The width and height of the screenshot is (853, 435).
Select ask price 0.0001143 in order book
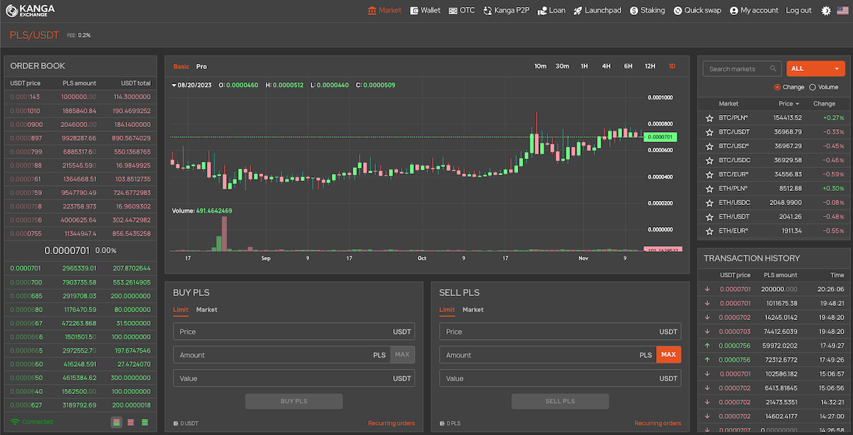tap(25, 97)
